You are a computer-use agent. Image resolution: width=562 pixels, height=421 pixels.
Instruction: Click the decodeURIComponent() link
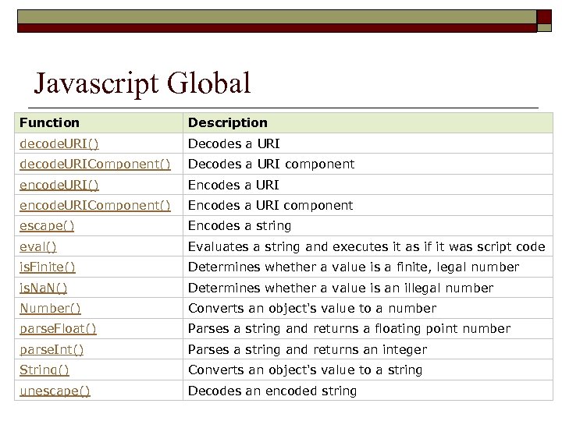tap(94, 164)
